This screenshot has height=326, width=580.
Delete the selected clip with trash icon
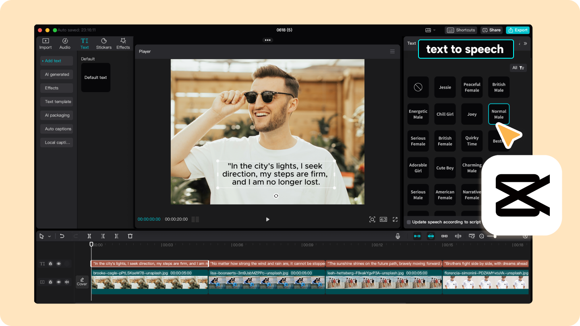[130, 236]
